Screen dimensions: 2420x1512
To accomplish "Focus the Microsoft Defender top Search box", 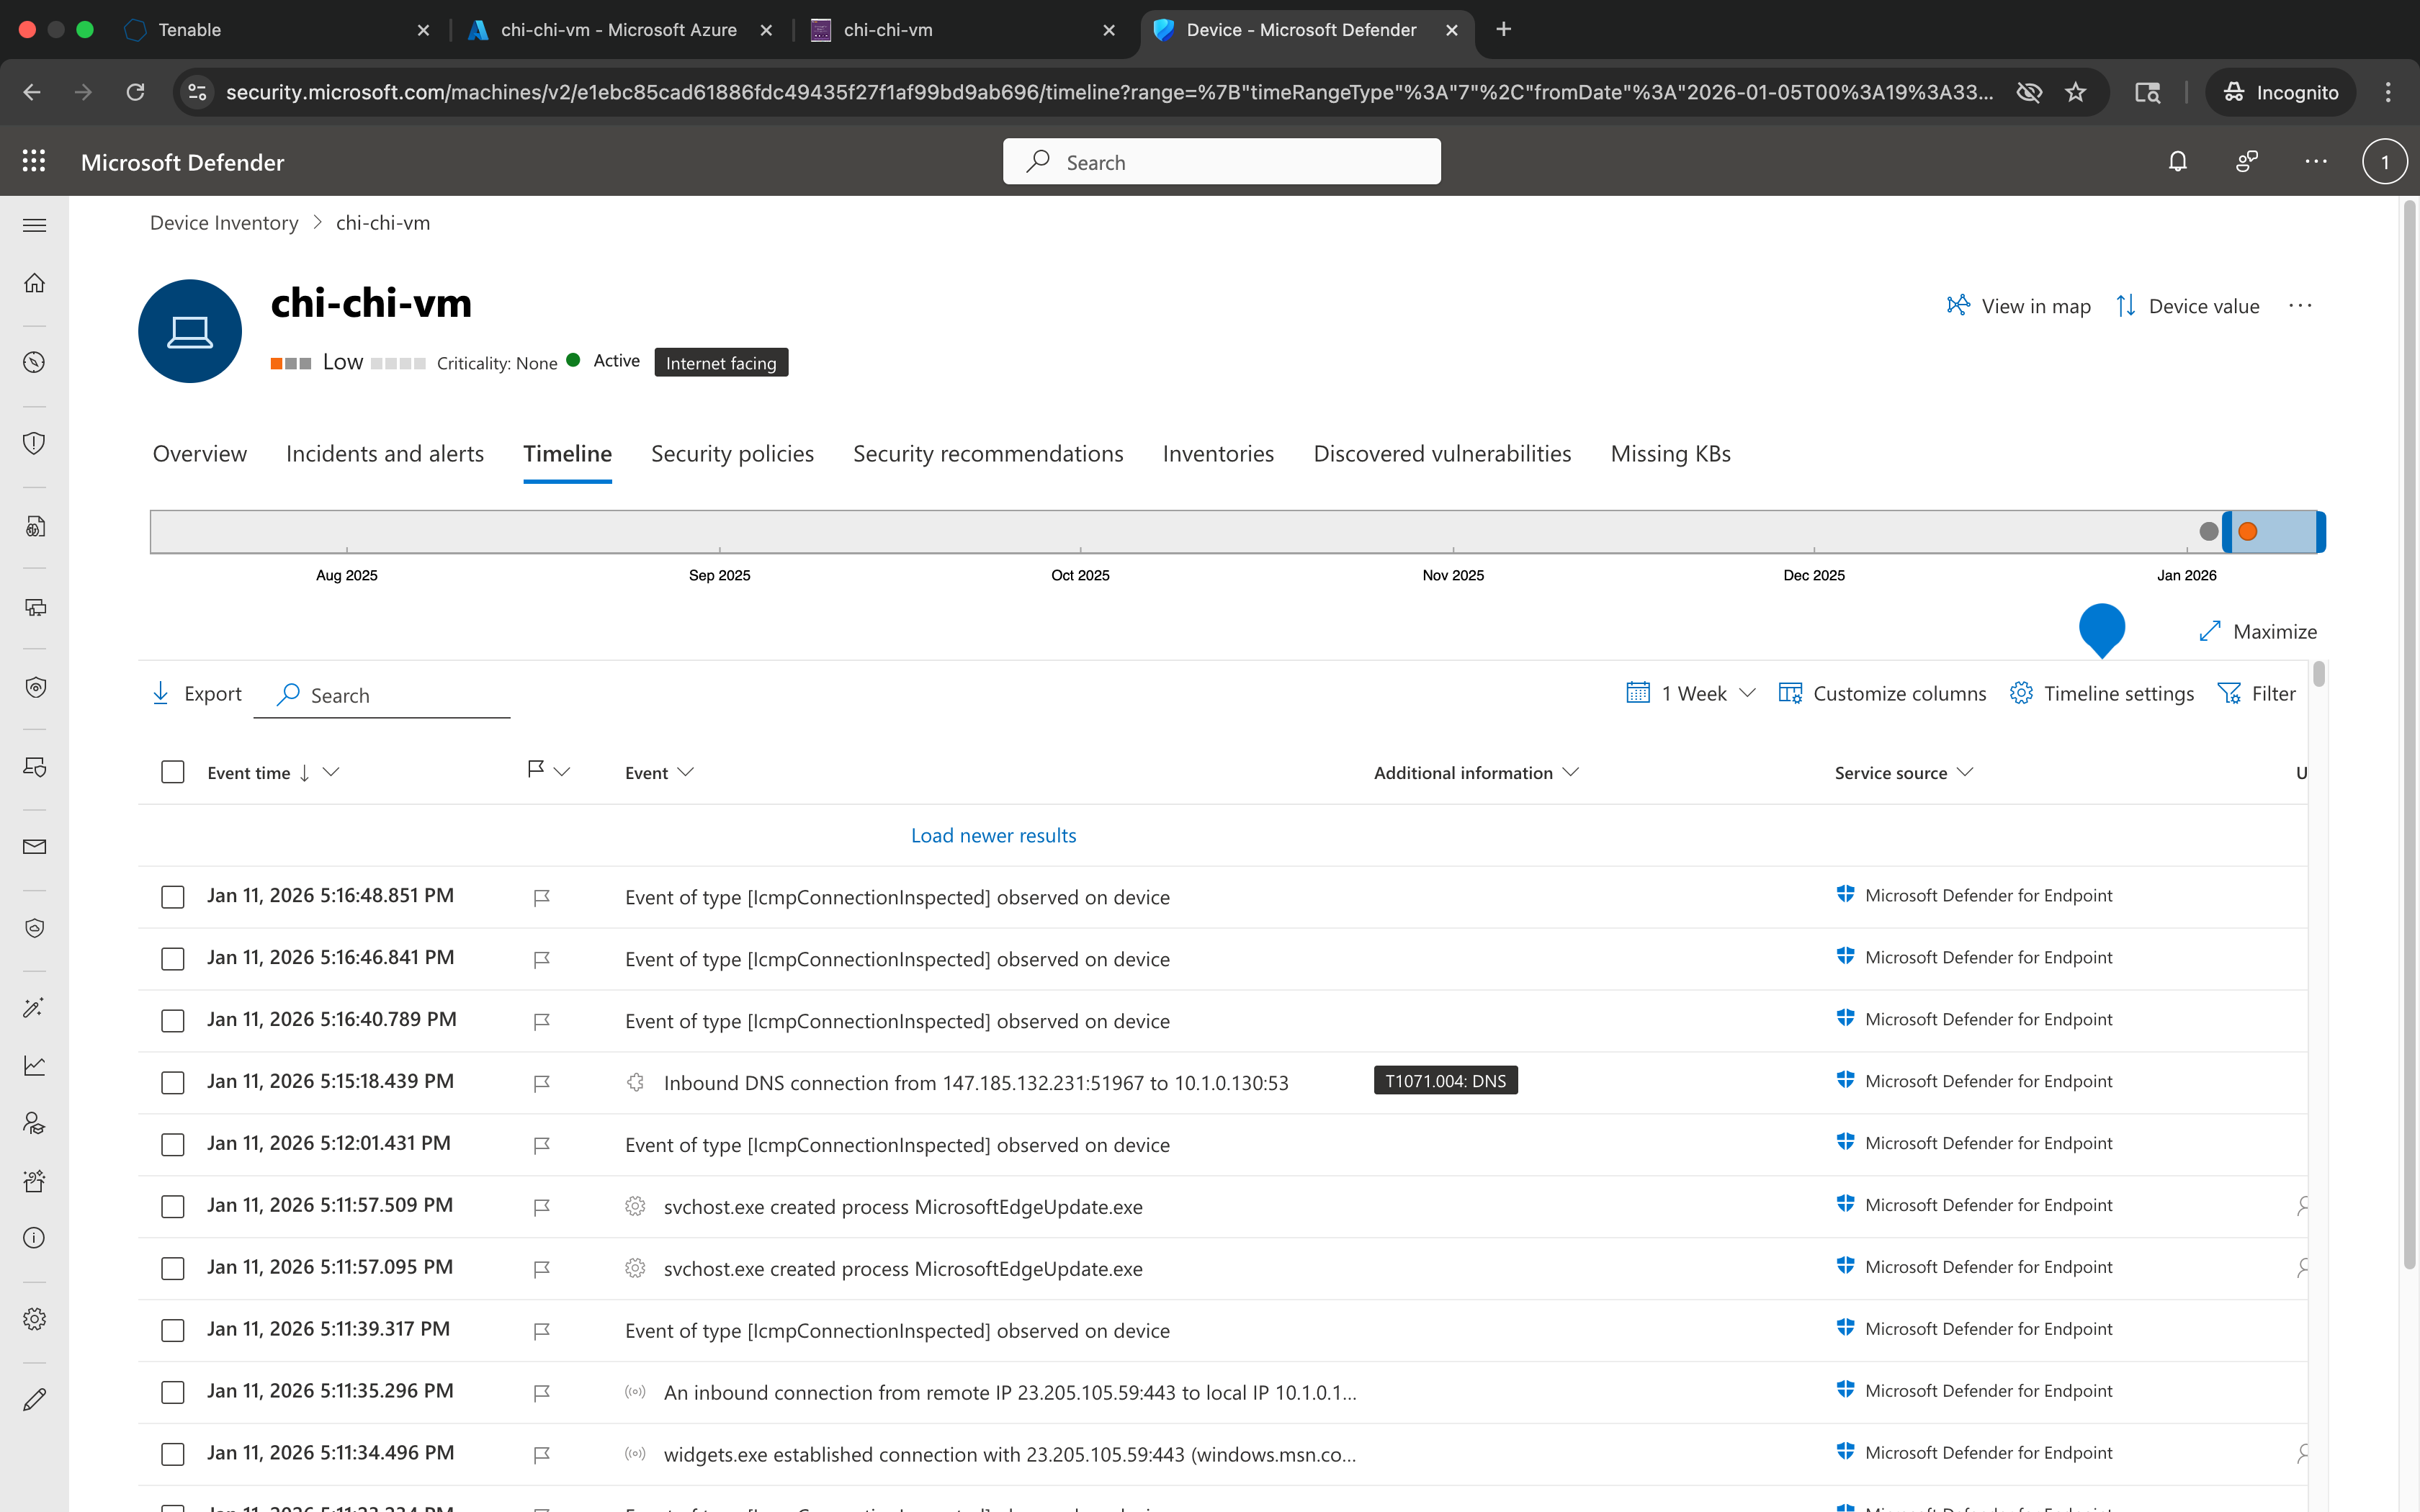I will (1221, 162).
